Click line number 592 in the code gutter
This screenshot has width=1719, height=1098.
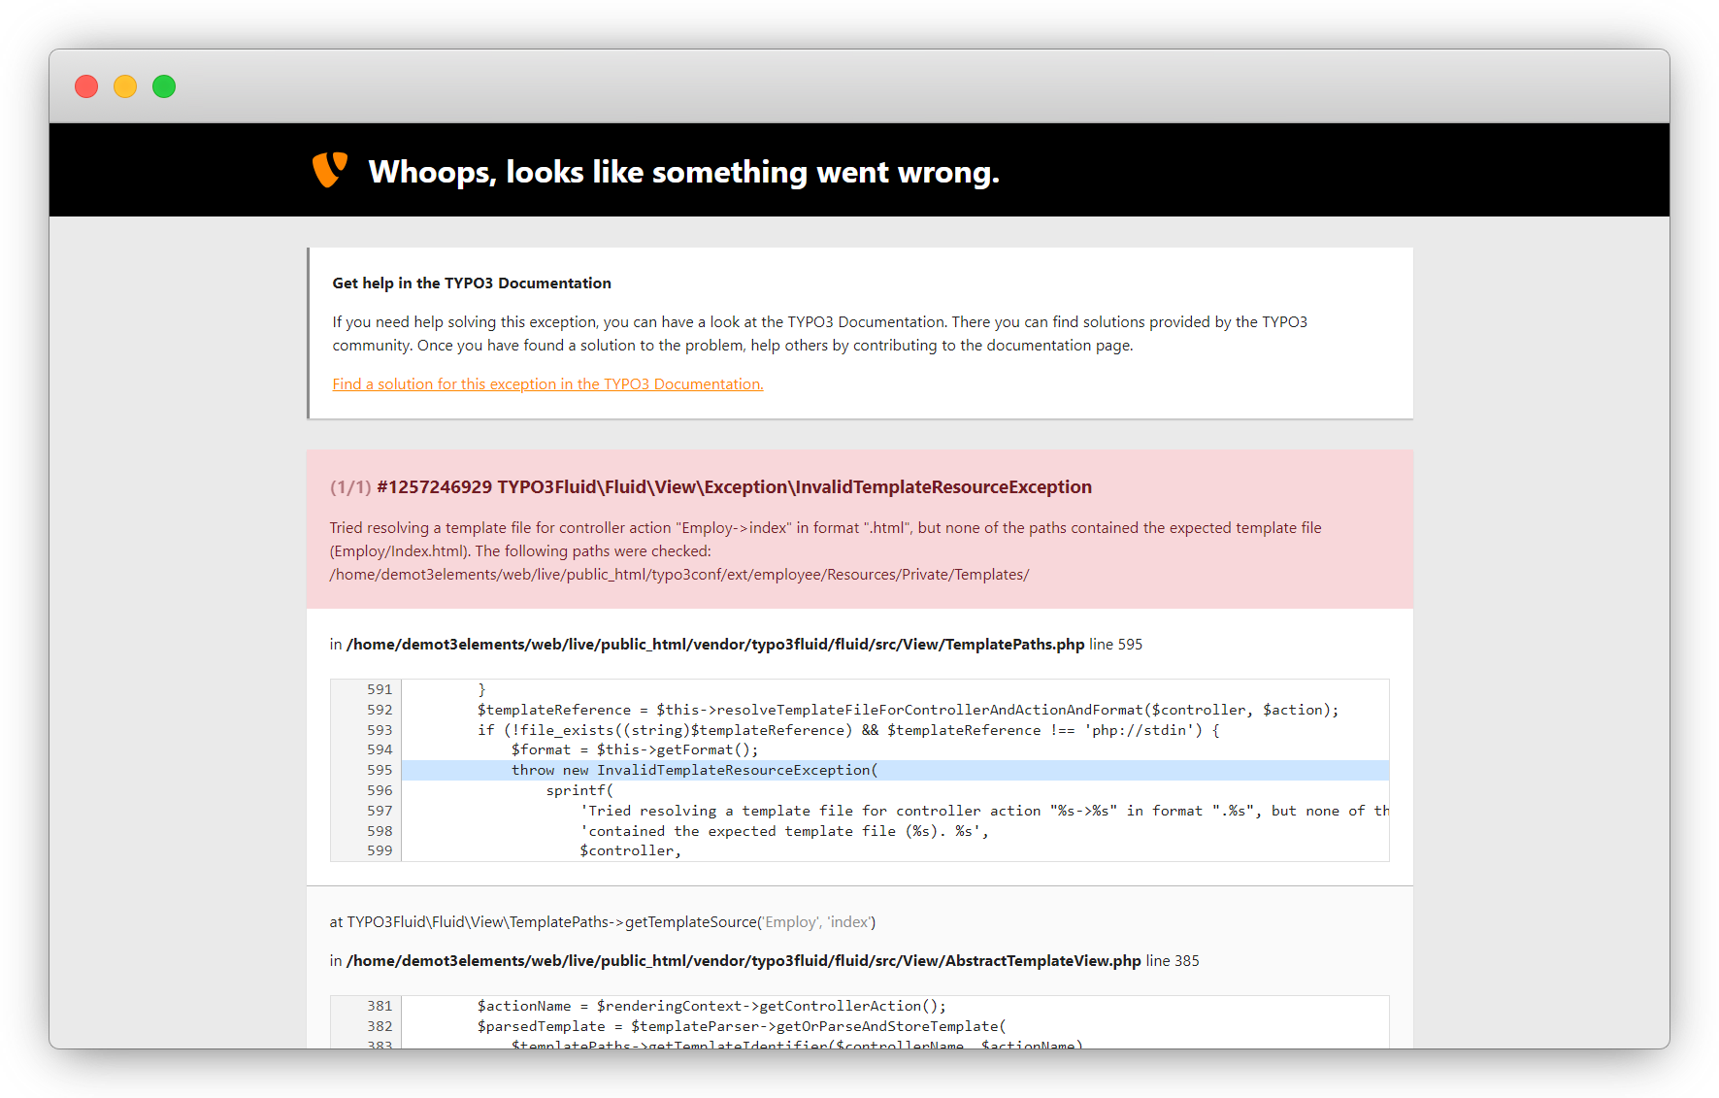tap(380, 710)
